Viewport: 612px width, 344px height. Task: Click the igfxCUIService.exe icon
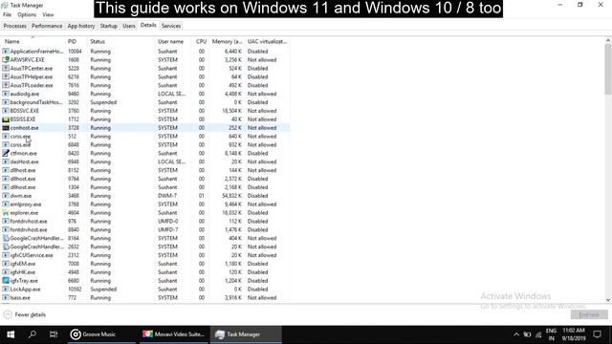point(6,255)
